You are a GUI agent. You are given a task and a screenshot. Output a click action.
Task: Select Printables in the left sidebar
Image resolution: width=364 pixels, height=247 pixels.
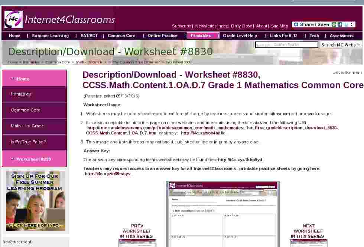(x=34, y=94)
